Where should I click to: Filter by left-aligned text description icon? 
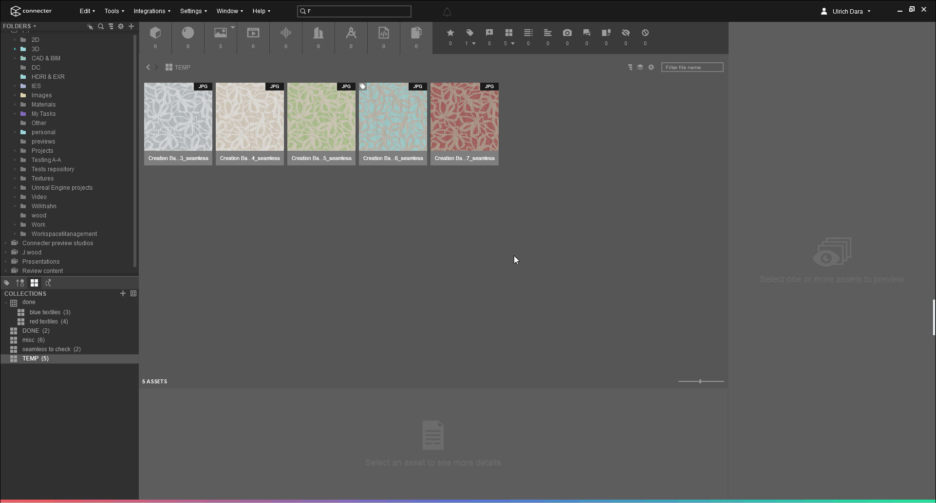tap(548, 33)
